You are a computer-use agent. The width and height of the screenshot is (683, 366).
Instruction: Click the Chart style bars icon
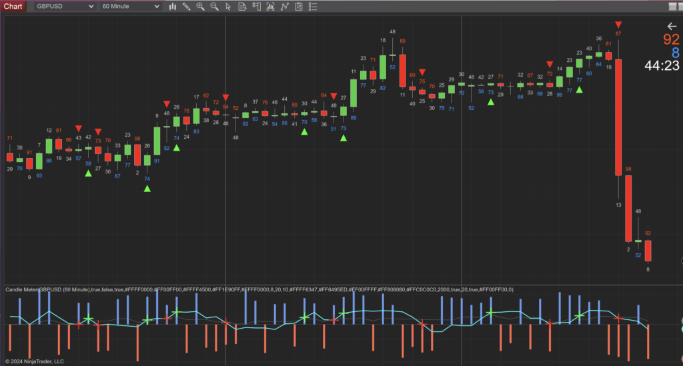173,7
